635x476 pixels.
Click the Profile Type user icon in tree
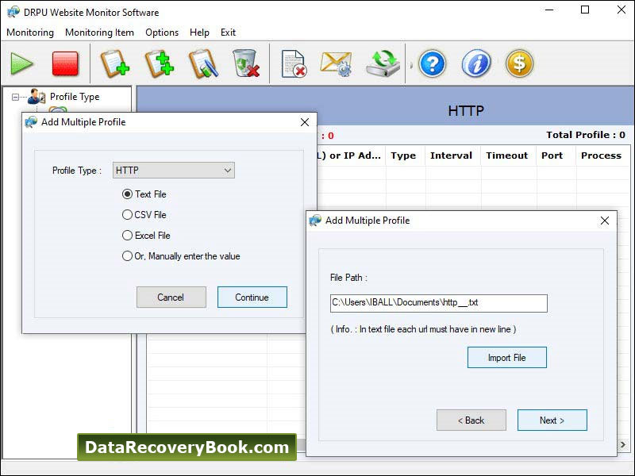click(x=37, y=97)
